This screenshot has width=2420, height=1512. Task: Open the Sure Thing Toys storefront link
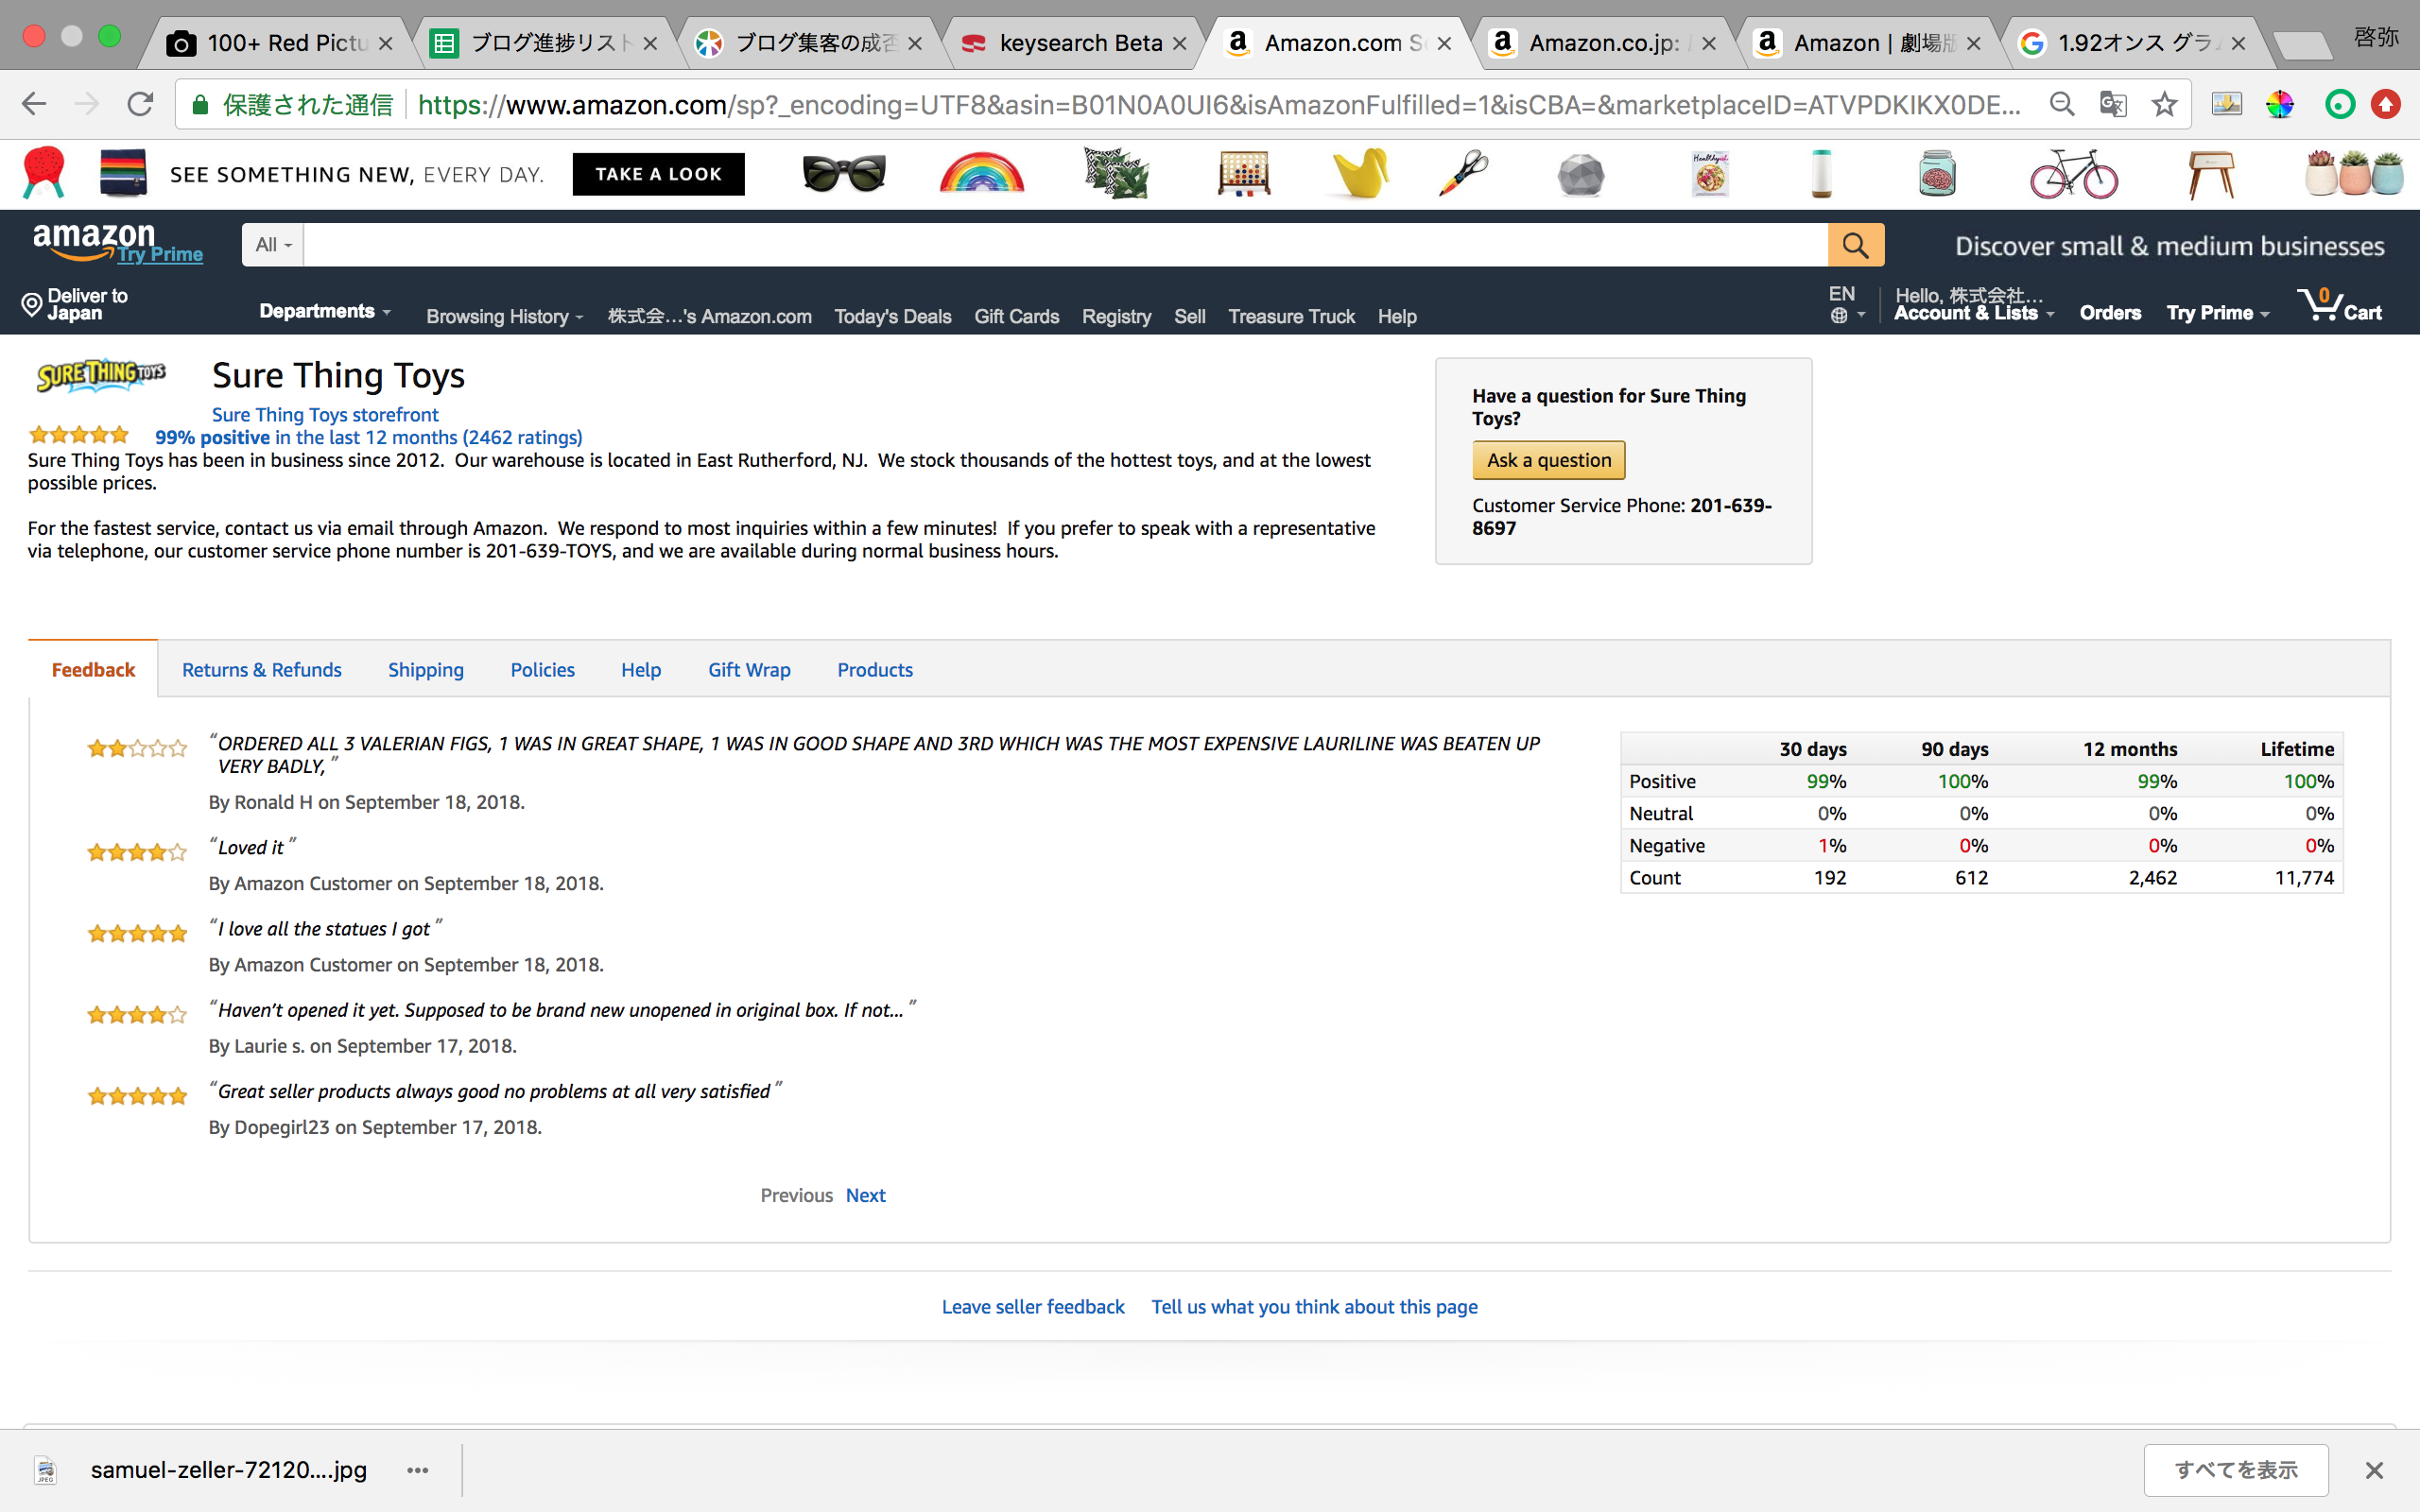[325, 414]
